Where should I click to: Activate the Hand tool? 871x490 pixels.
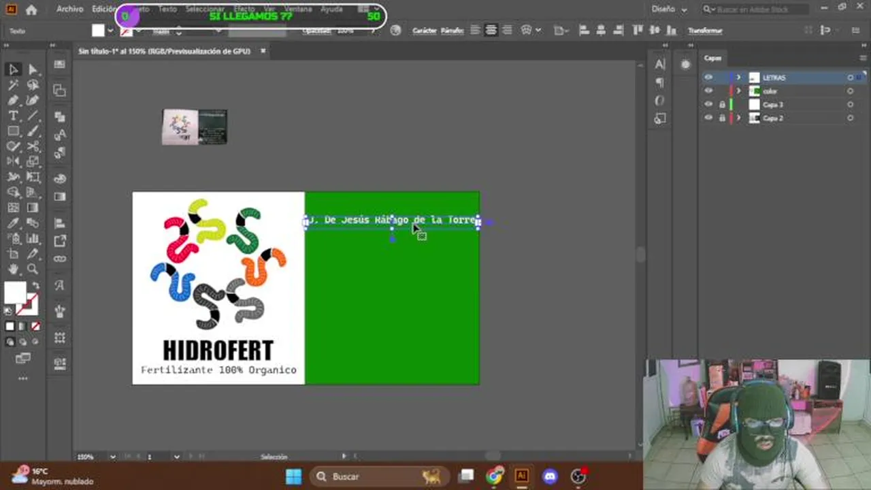coord(13,269)
